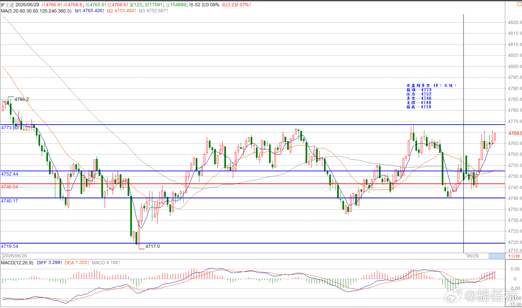The width and height of the screenshot is (522, 308).
Task: Select the blue 4719.54 horizontal line label
Action: (x=10, y=246)
